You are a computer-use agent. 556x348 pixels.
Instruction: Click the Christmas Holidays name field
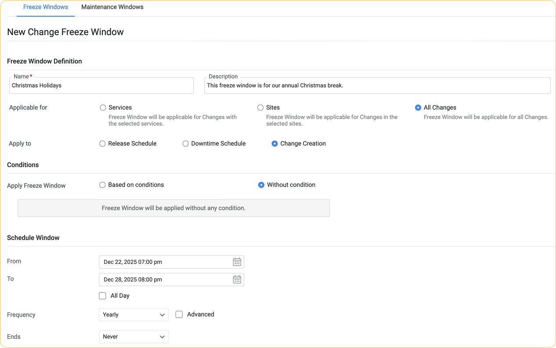(x=101, y=85)
